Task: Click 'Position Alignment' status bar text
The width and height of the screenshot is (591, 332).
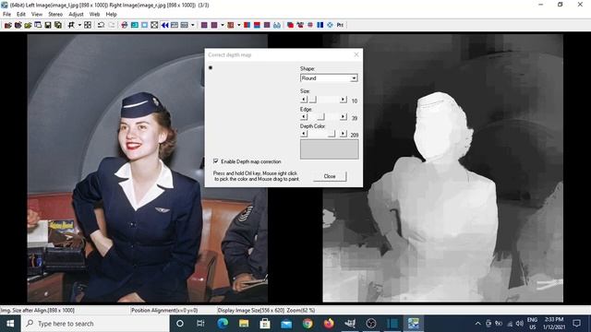Action: [164, 311]
